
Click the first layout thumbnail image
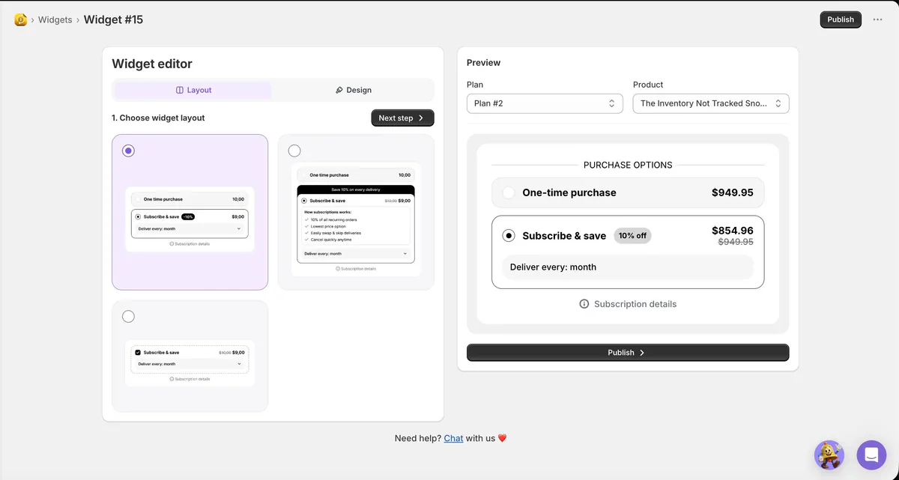coord(190,219)
